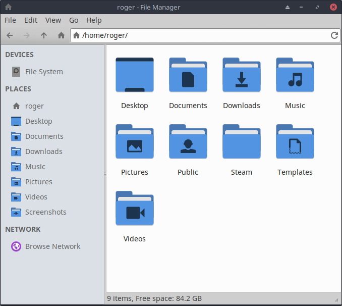The width and height of the screenshot is (342, 306).
Task: Minimize the File Manager window
Action: pyautogui.click(x=301, y=7)
